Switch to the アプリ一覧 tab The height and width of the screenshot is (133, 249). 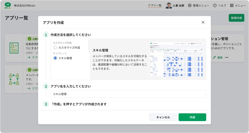tap(155, 5)
